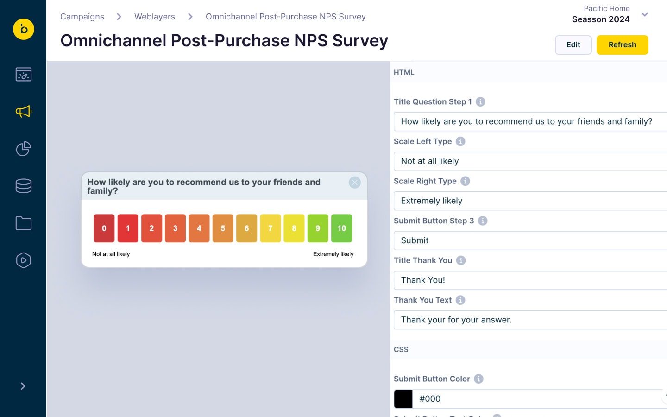Open the Pacific Home project dropdown

[x=644, y=14]
